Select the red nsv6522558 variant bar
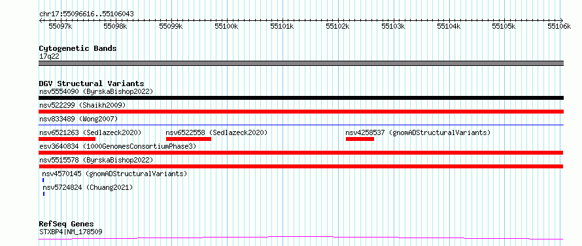582x246 pixels. tap(188, 139)
